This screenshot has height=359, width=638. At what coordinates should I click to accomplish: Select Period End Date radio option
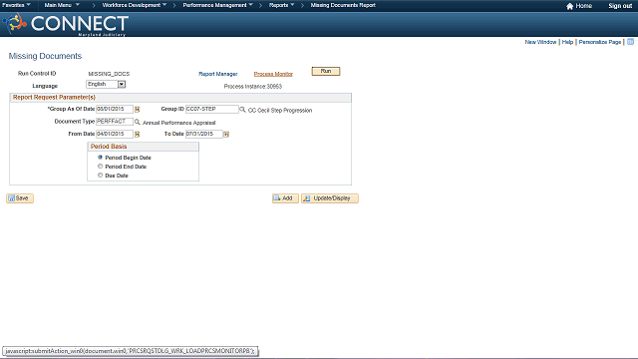click(x=100, y=167)
